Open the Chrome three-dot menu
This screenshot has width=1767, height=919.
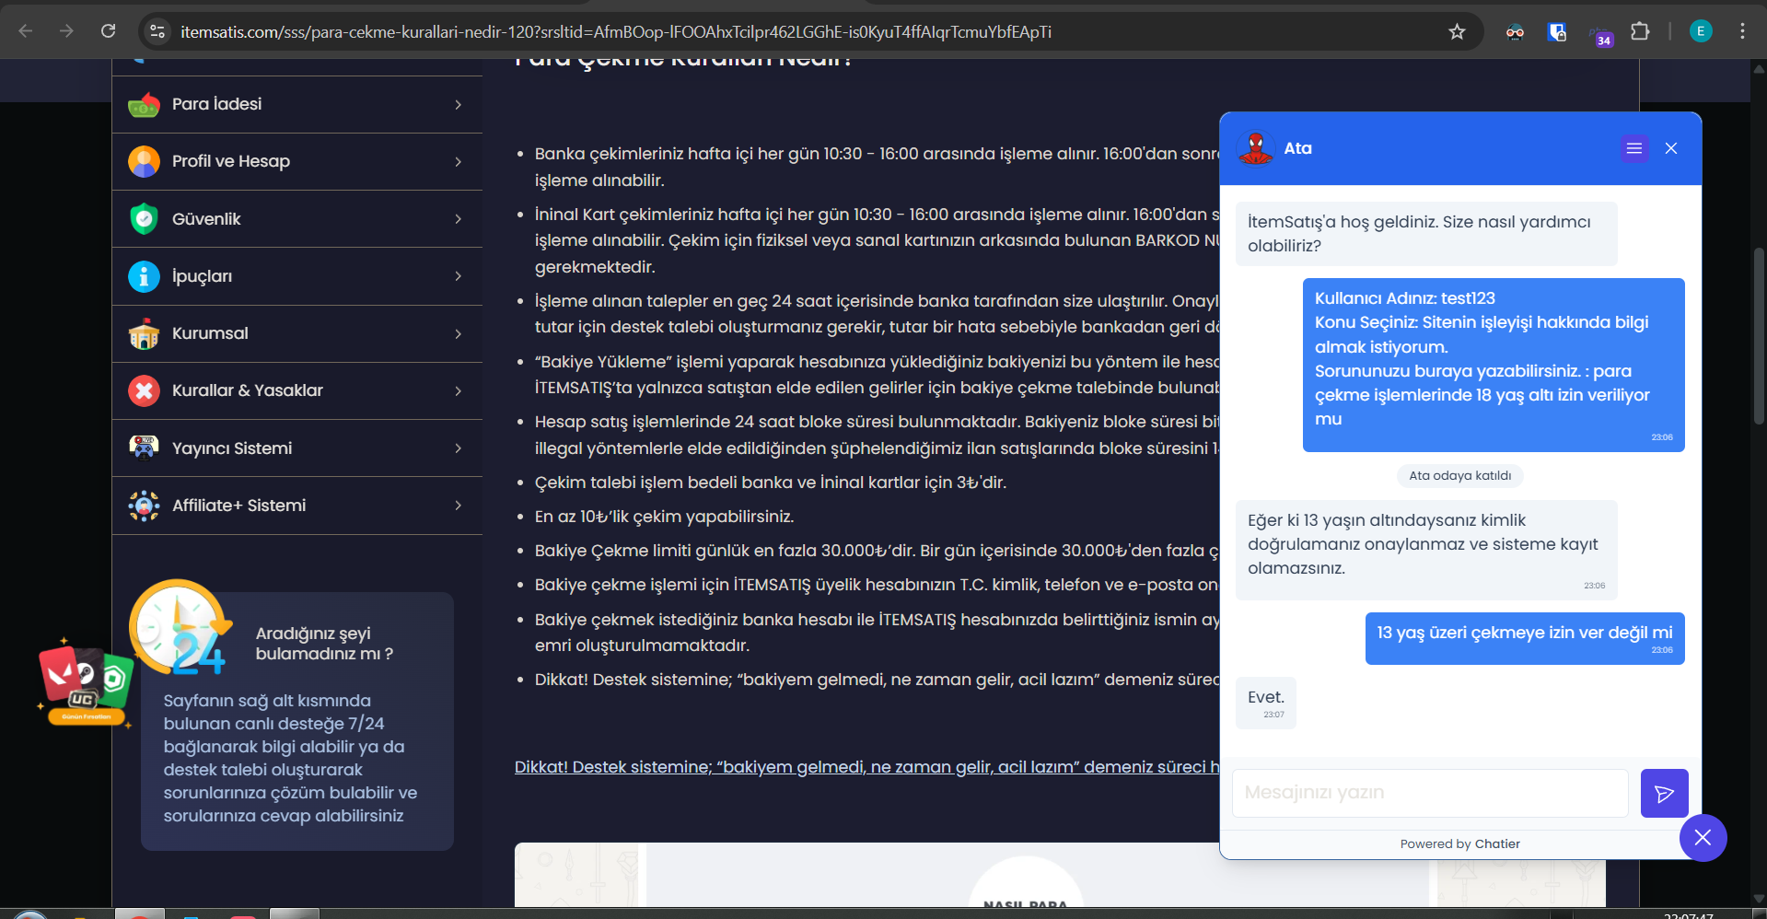coord(1742,31)
